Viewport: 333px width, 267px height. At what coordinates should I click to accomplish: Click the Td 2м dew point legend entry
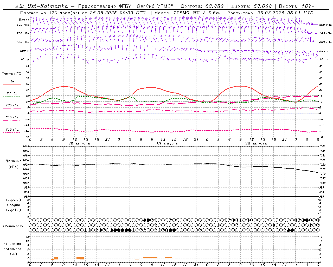pos(12,93)
